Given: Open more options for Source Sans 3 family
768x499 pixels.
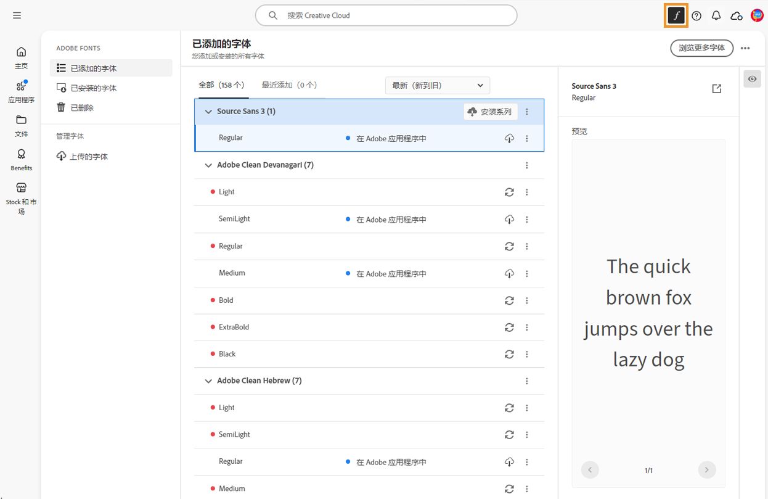Looking at the screenshot, I should tap(527, 112).
